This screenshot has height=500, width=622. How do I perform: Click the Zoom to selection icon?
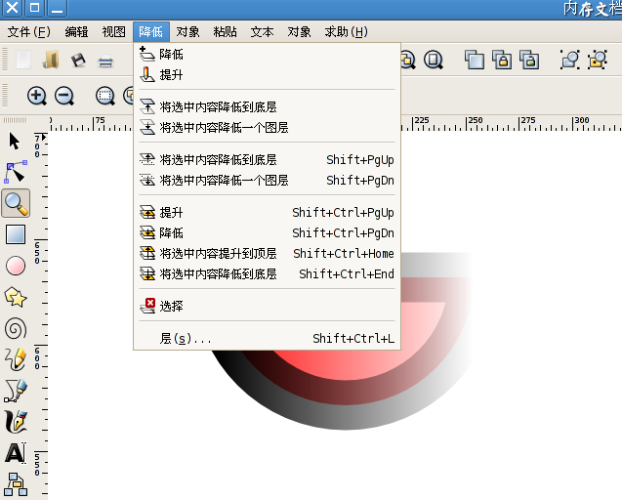coord(105,96)
